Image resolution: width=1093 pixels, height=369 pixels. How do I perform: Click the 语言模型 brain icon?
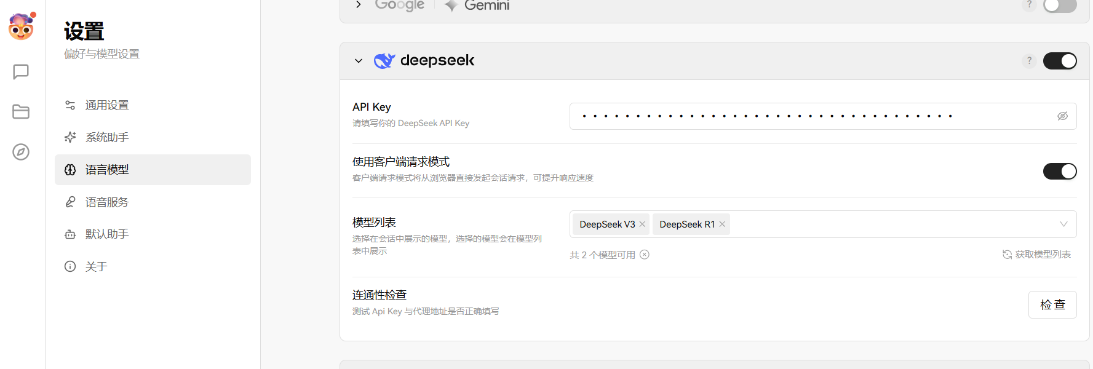pos(70,170)
